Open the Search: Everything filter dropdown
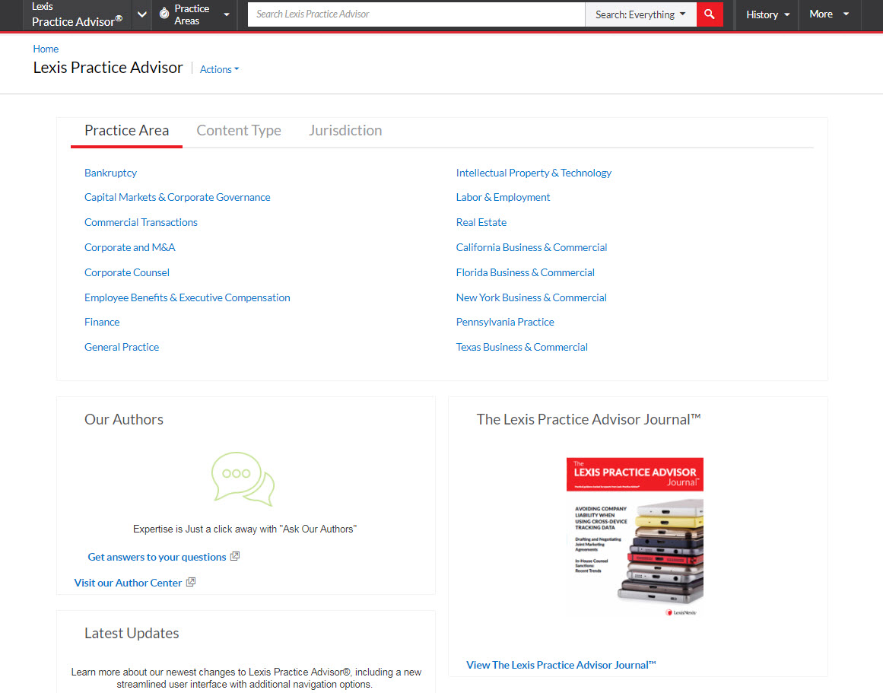This screenshot has width=883, height=693. [641, 14]
